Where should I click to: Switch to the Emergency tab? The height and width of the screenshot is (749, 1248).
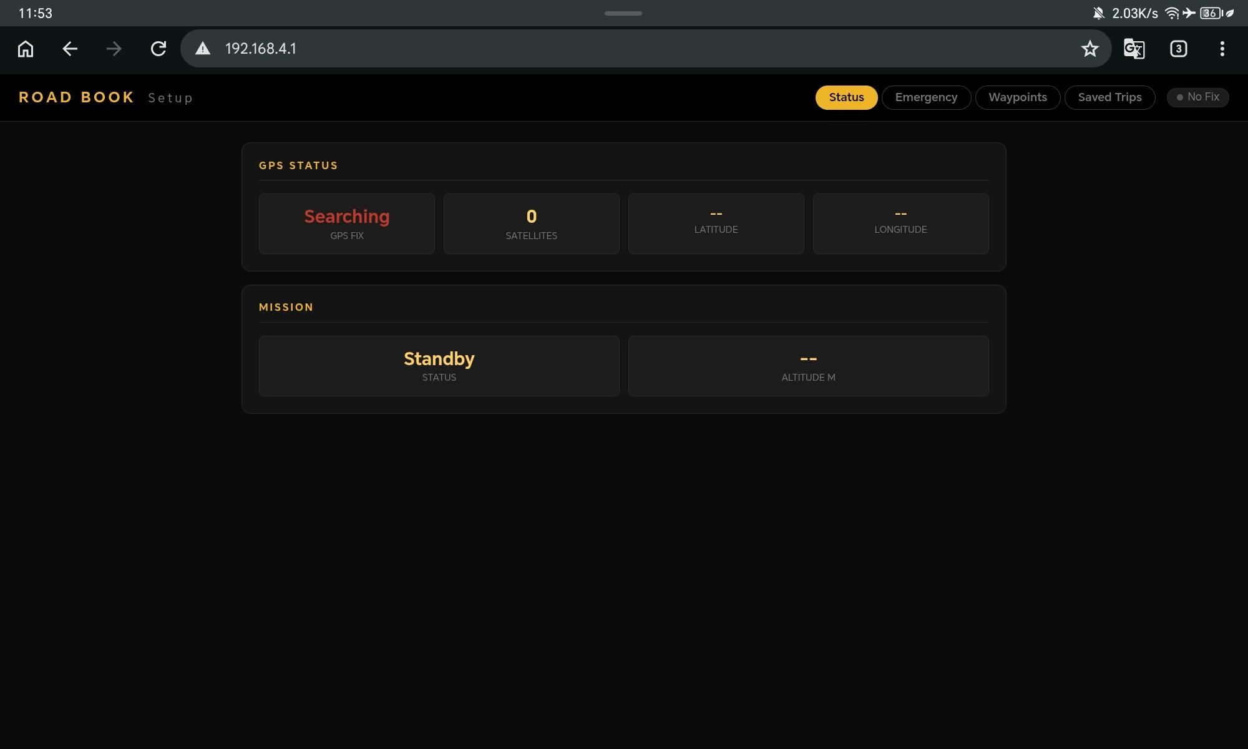[926, 97]
